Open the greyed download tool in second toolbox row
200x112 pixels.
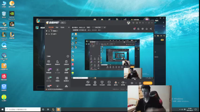(x=57, y=71)
